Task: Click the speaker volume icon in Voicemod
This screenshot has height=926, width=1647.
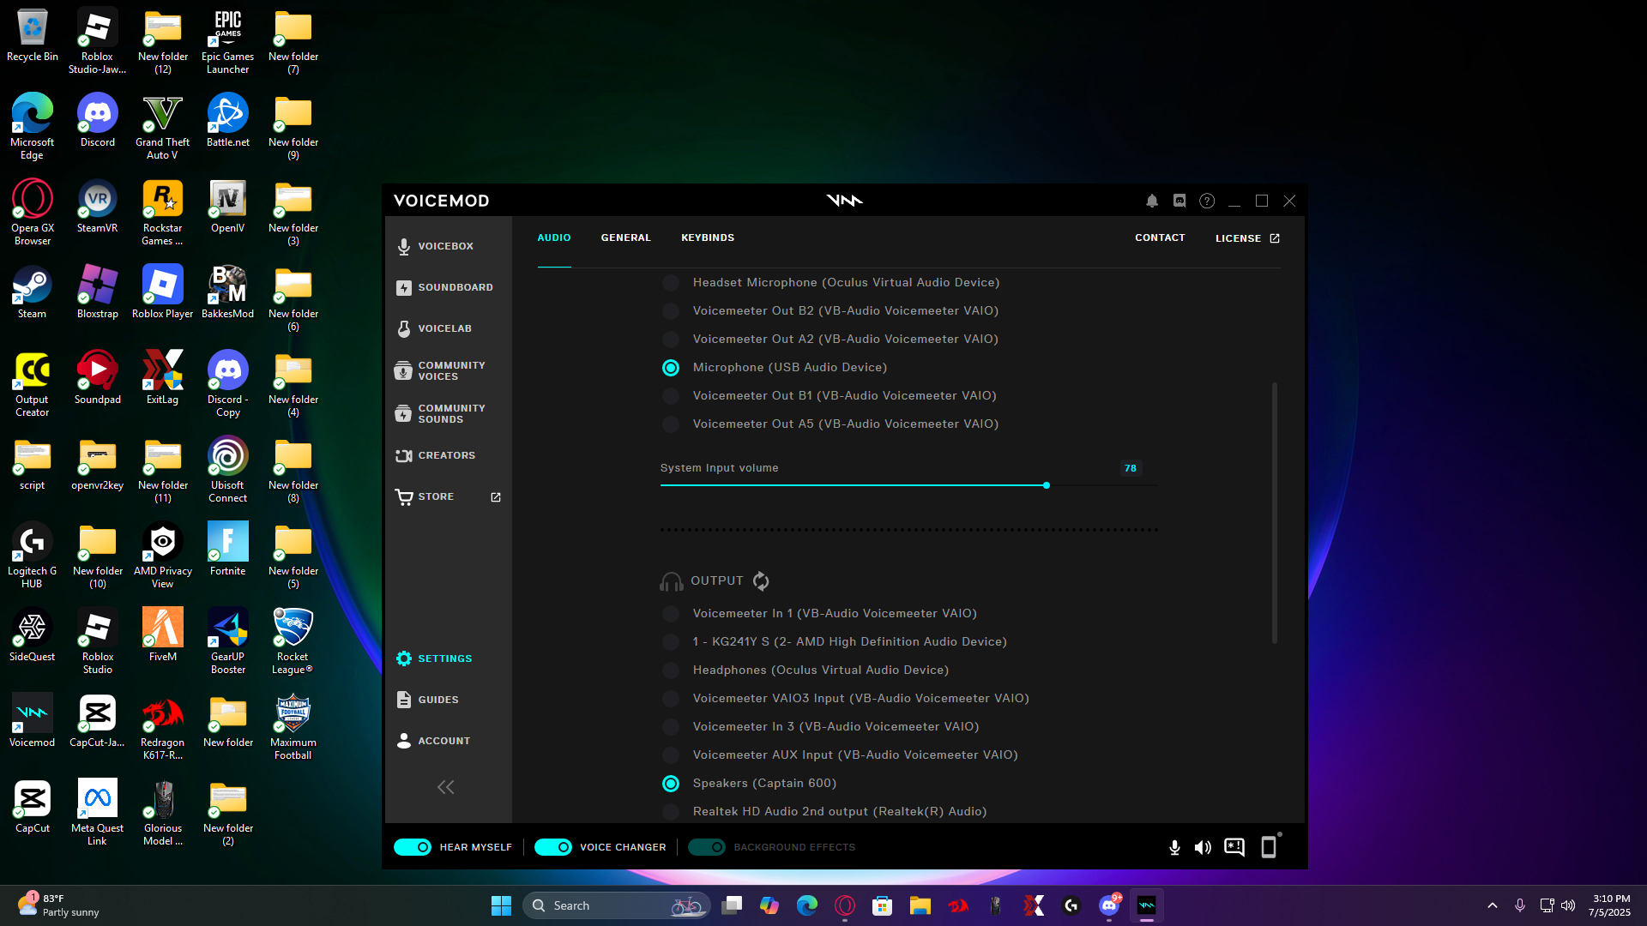Action: pos(1203,847)
